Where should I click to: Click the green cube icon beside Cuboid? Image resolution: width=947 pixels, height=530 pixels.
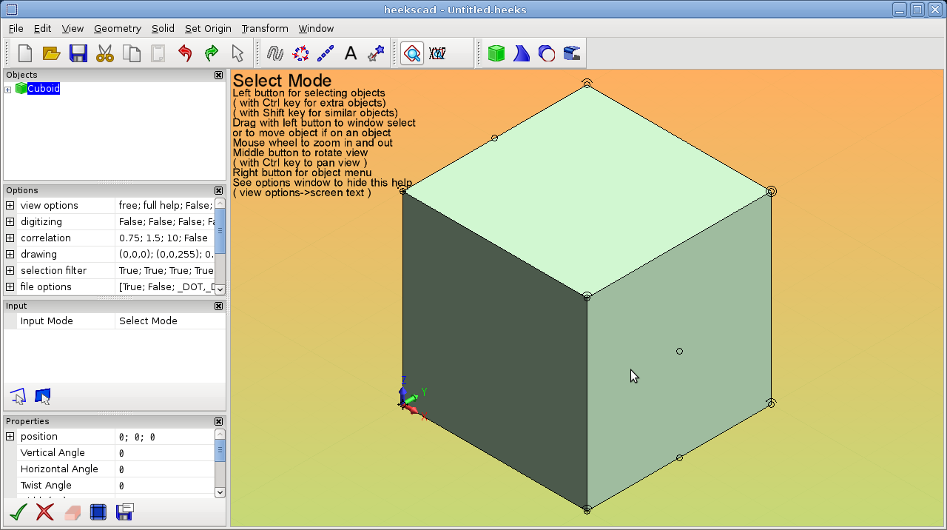pos(21,89)
